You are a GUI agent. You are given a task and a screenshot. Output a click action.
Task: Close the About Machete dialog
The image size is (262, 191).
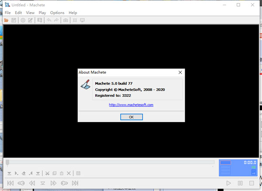180,72
